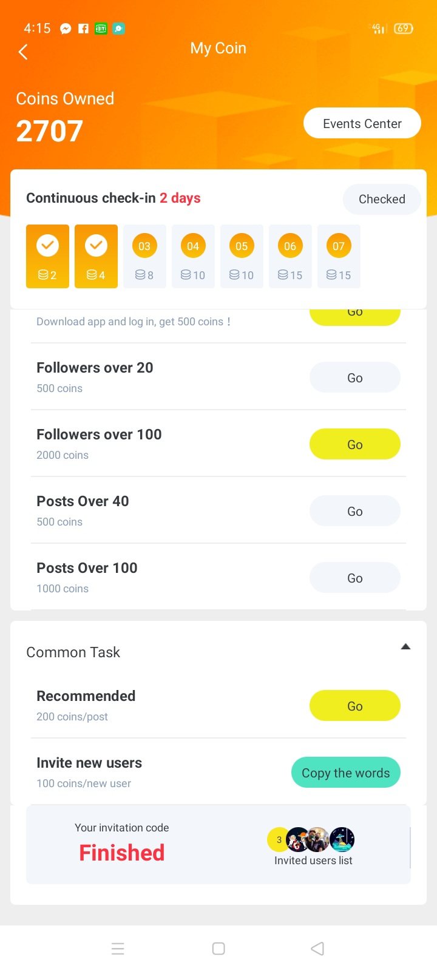Open the Invited users list avatars
Viewport: 437px width, 971px height.
click(x=313, y=840)
